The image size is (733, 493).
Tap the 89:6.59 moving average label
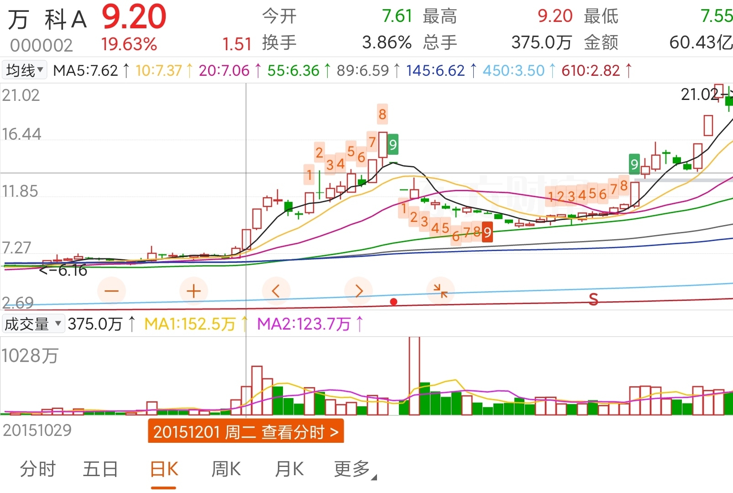point(362,70)
